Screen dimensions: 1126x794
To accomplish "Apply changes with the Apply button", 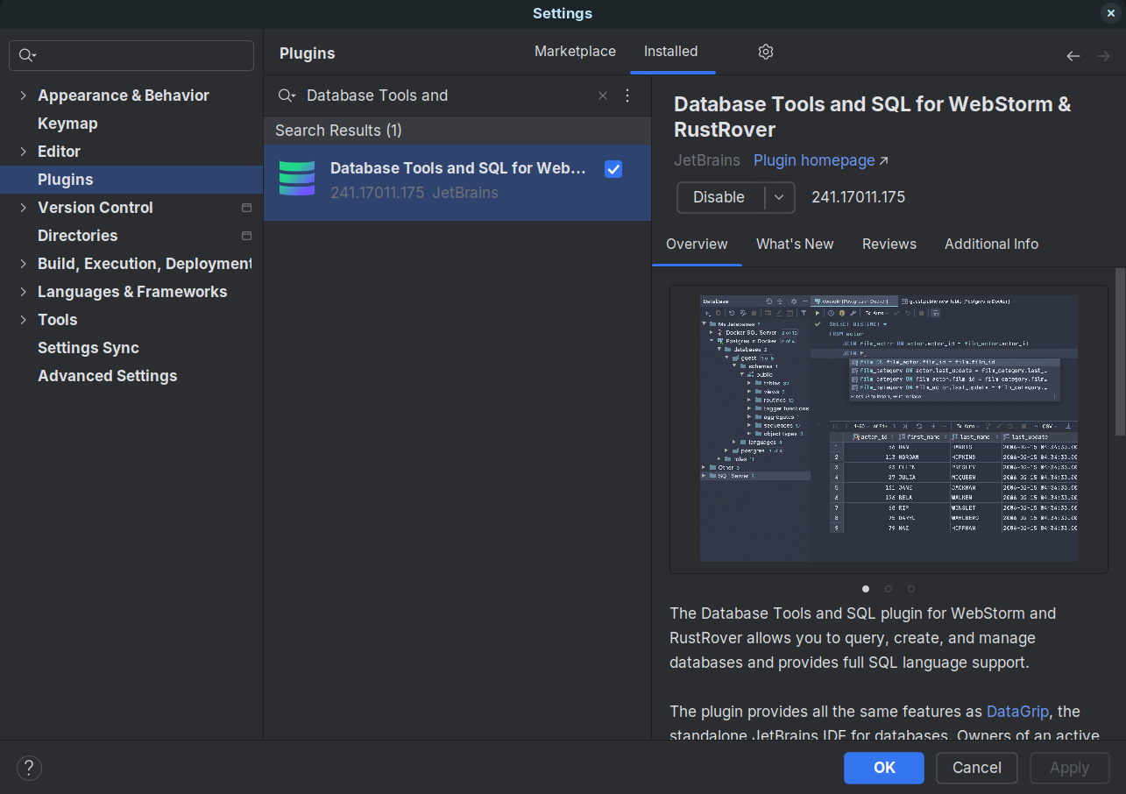I will (1069, 768).
